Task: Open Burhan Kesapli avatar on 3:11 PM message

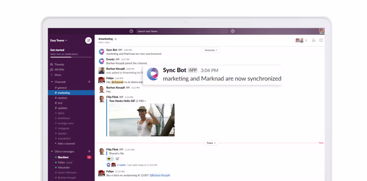Action: point(101,89)
